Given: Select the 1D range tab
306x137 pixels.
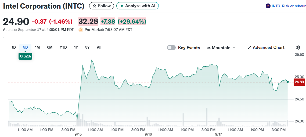Looking at the screenshot, I should [14, 47].
